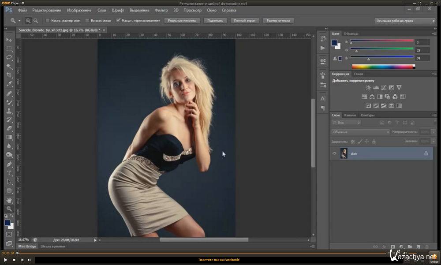Add a Brightness/Contrast adjustment (sun icon)

[x=368, y=88]
